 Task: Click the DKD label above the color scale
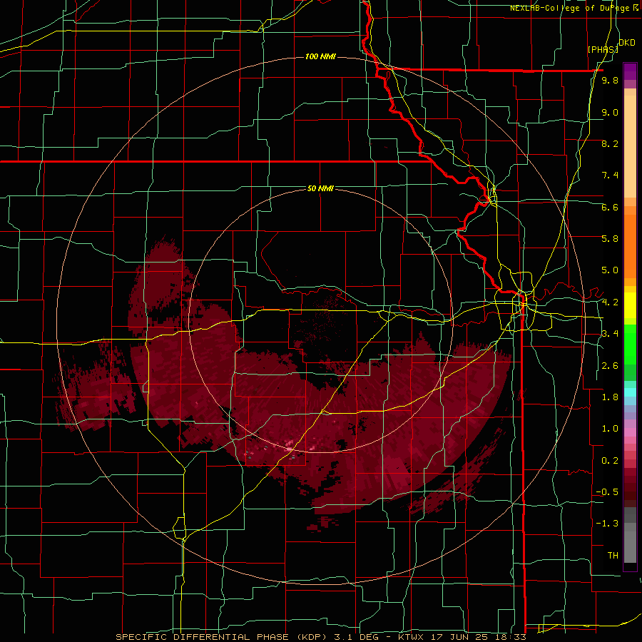pos(627,43)
